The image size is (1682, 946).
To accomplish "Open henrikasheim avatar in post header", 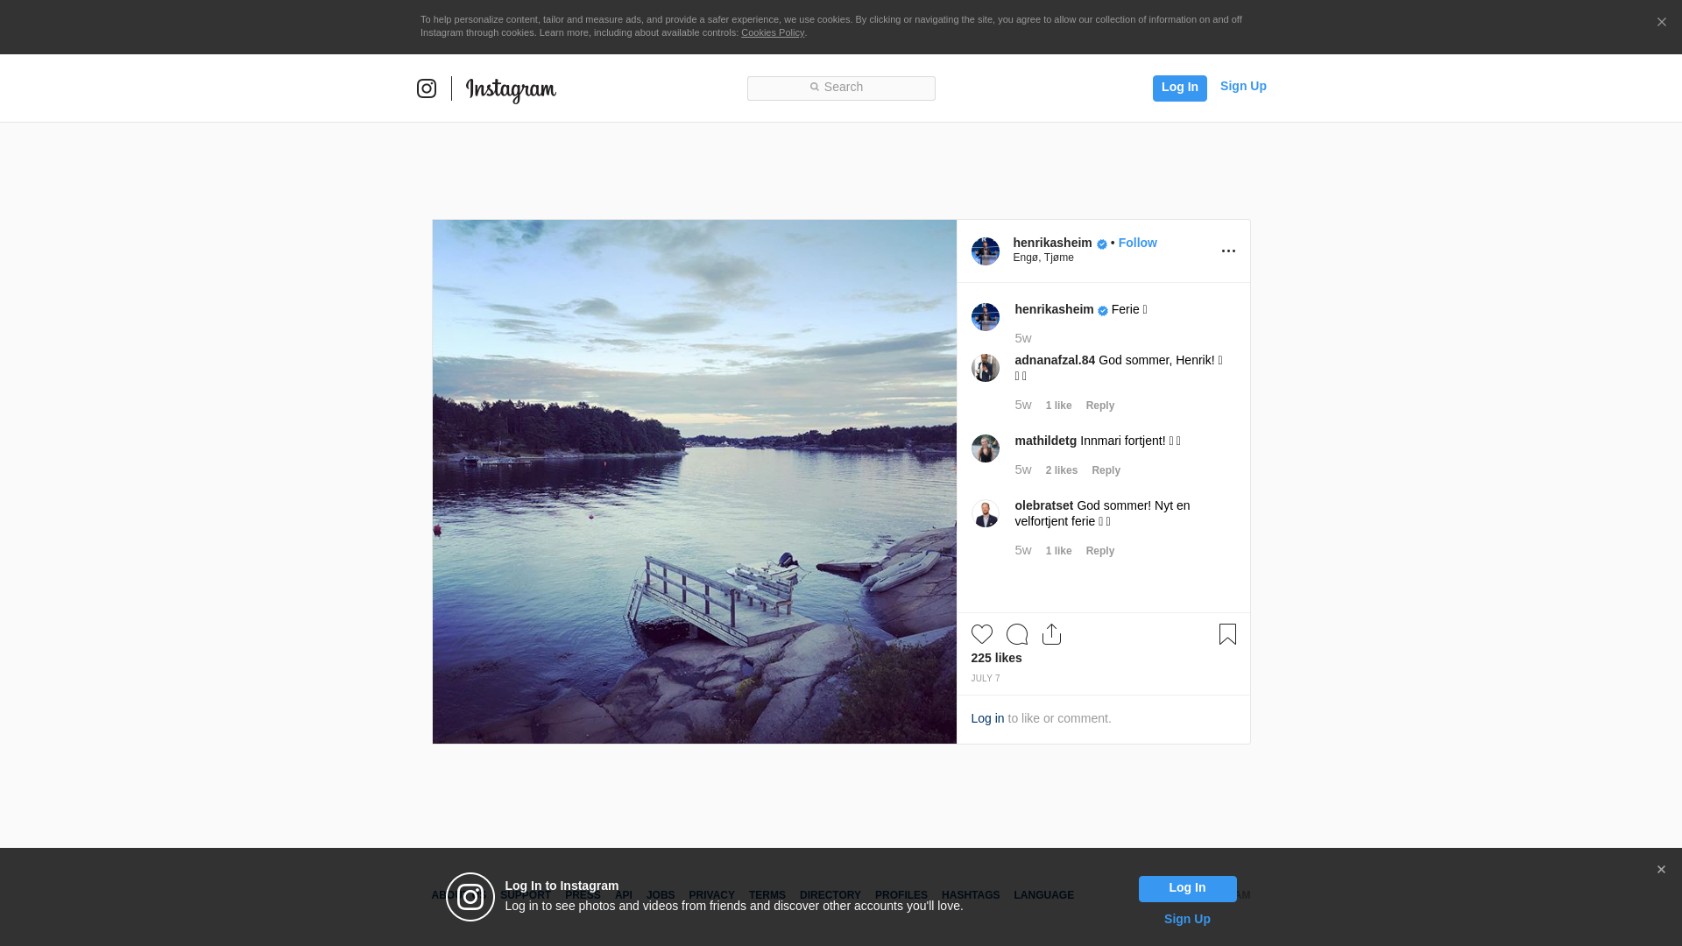I will click(x=986, y=251).
